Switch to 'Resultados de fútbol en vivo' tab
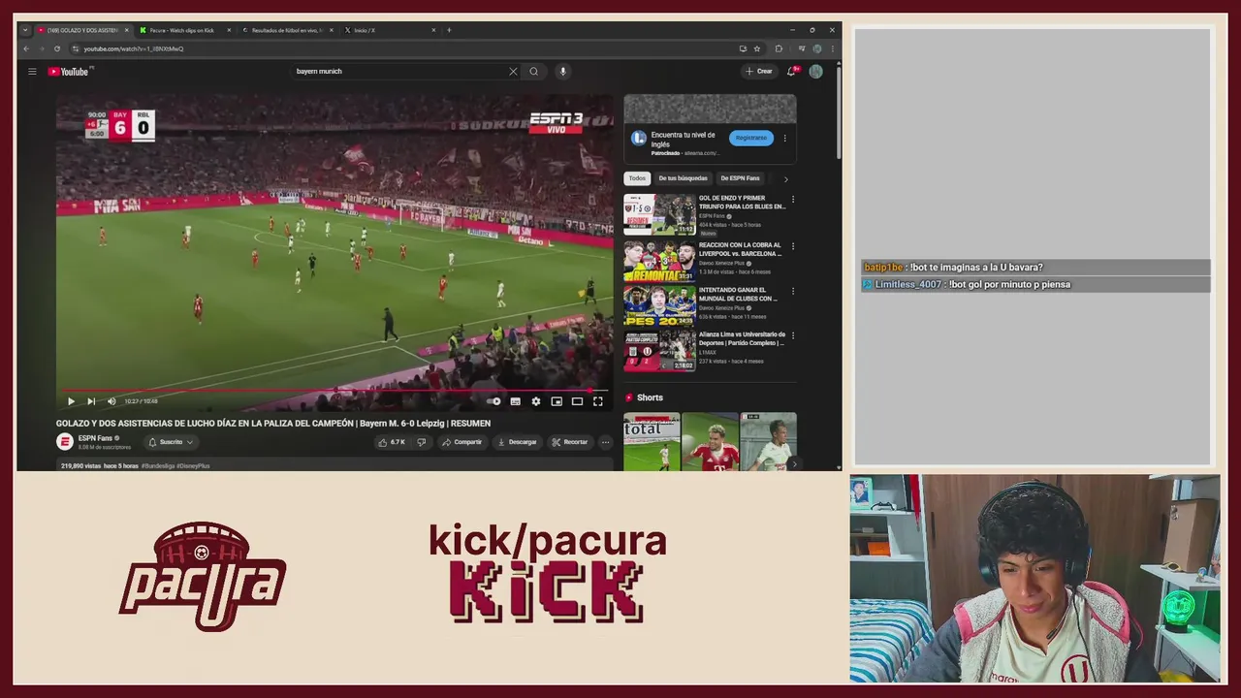This screenshot has height=698, width=1241. (287, 30)
